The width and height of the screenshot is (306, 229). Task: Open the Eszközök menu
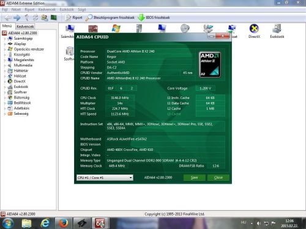pyautogui.click(x=67, y=9)
